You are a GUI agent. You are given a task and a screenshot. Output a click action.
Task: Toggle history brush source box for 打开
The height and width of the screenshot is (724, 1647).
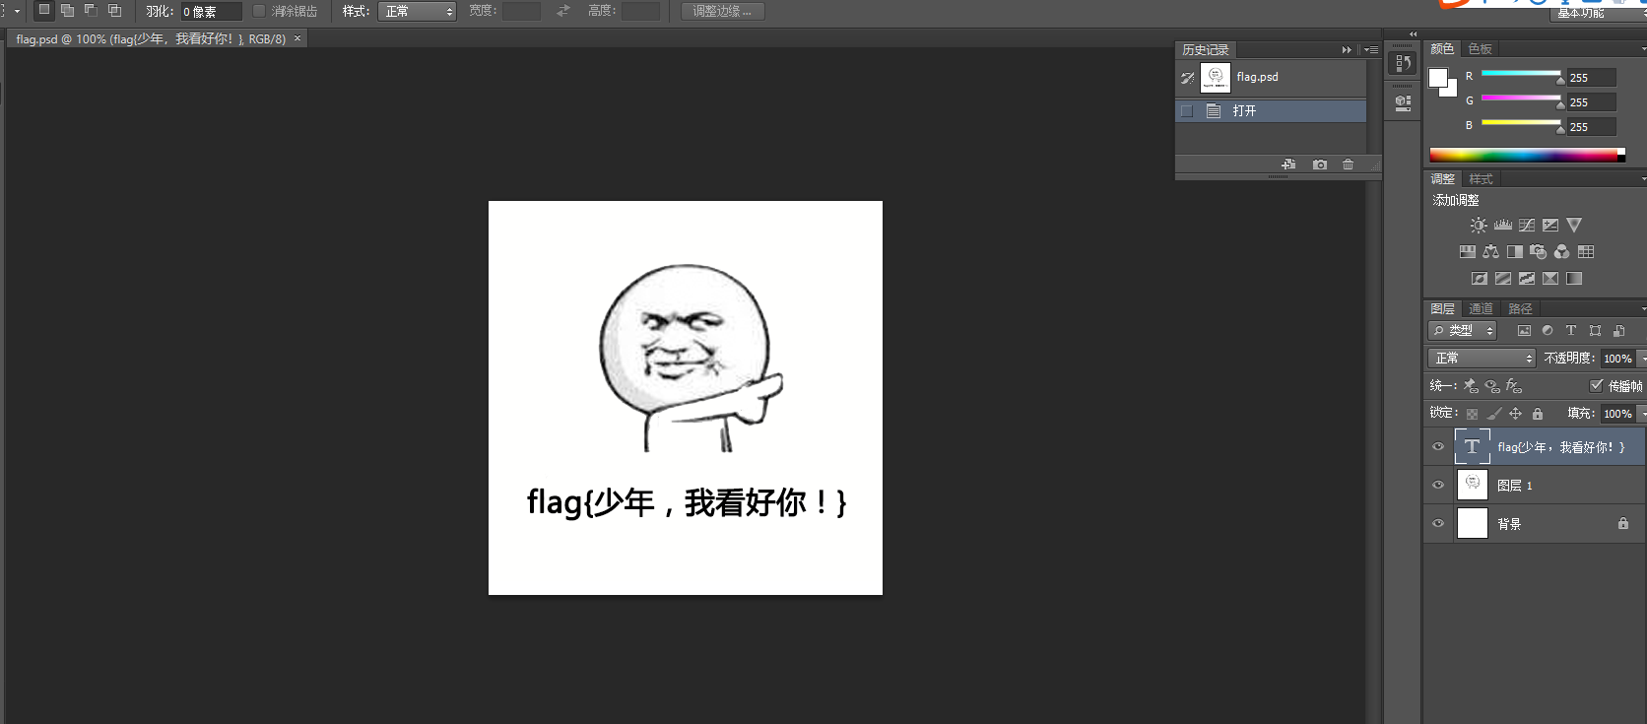tap(1187, 111)
